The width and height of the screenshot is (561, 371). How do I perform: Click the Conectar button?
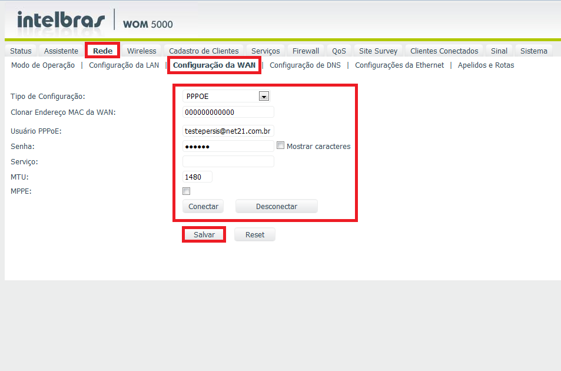pyautogui.click(x=203, y=207)
